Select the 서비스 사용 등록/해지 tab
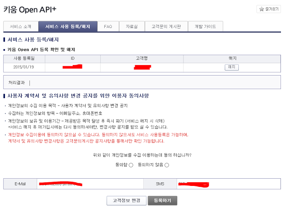The width and height of the screenshot is (290, 209). pos(68,26)
